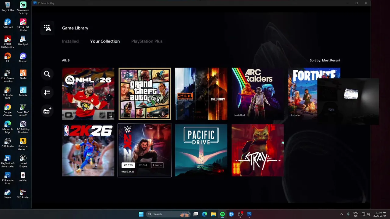Open Microsoft Edge from the taskbar
Image resolution: width=390 pixels, height=219 pixels.
[x=204, y=214]
